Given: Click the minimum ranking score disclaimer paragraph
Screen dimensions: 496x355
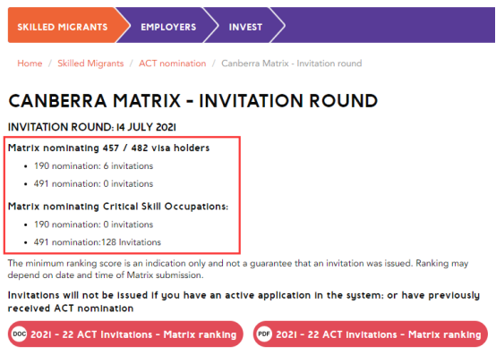Looking at the screenshot, I should 238,269.
